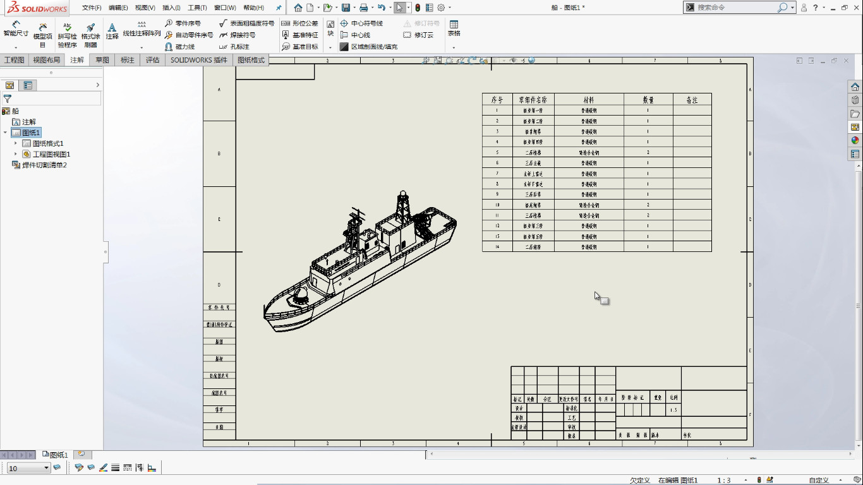Add a Datum Target (基准目标)

coord(299,47)
